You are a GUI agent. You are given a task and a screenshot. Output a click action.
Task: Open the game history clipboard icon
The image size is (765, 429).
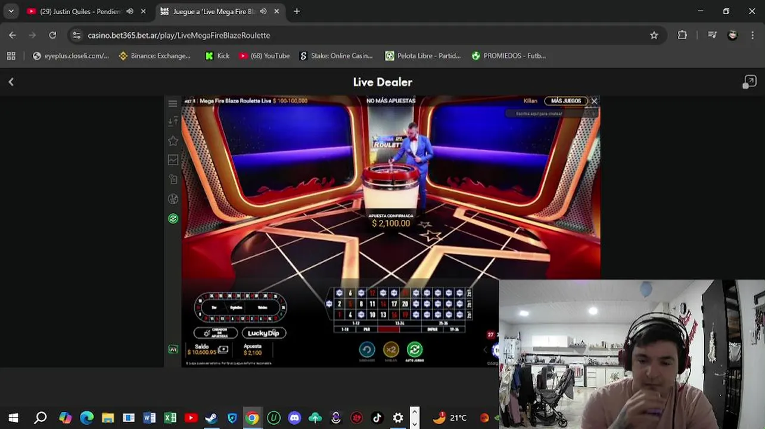coord(173,179)
